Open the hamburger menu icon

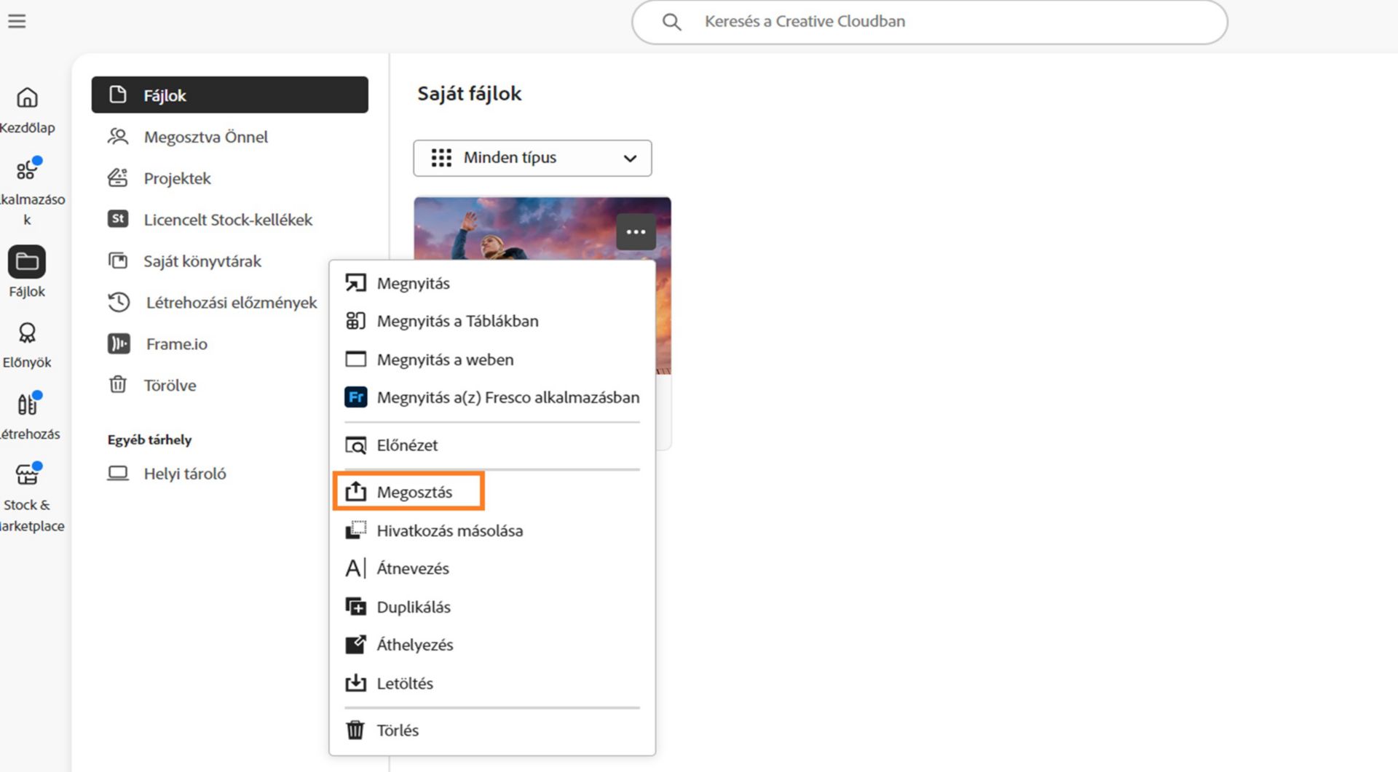point(17,21)
